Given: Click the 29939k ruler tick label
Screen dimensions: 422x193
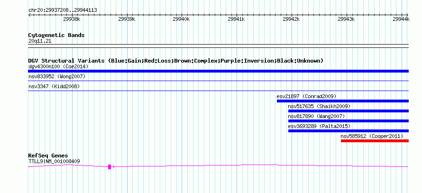Looking at the screenshot, I should click(x=127, y=19).
